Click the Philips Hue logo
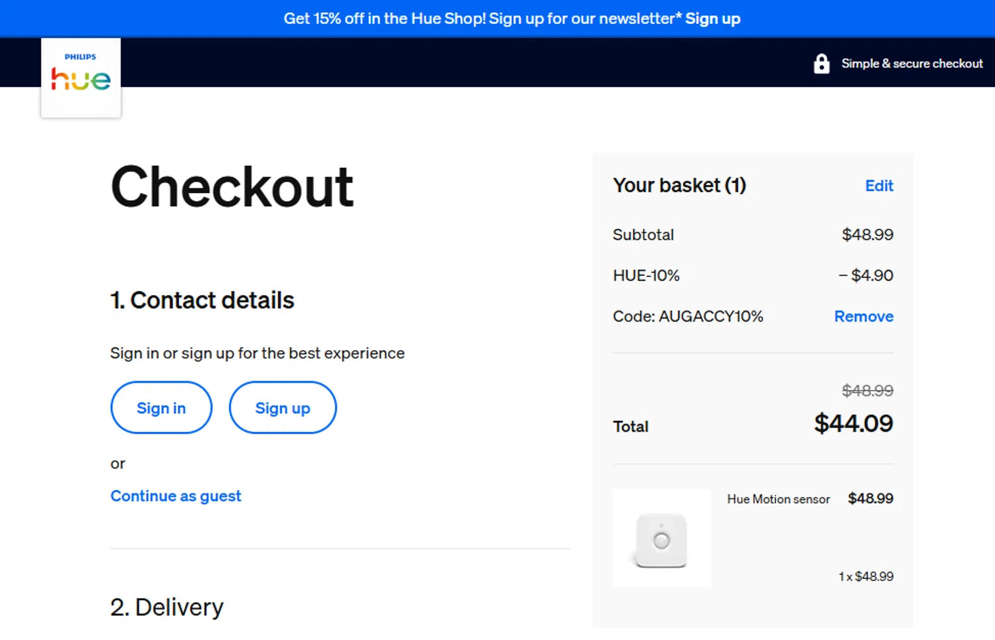Screen dimensions: 995x640 (81, 78)
